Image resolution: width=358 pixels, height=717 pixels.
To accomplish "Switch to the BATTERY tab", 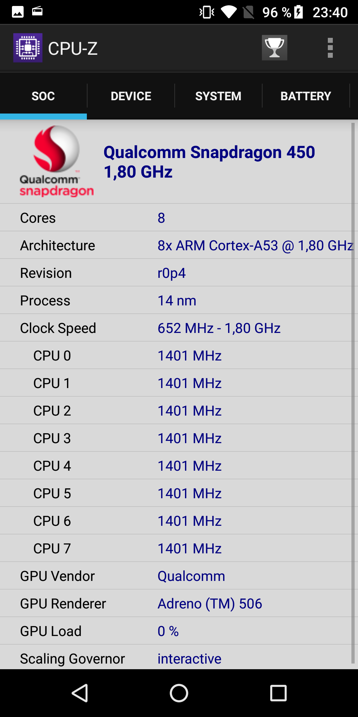I will (x=306, y=96).
